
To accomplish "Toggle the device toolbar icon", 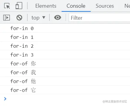I will (x=19, y=6).
